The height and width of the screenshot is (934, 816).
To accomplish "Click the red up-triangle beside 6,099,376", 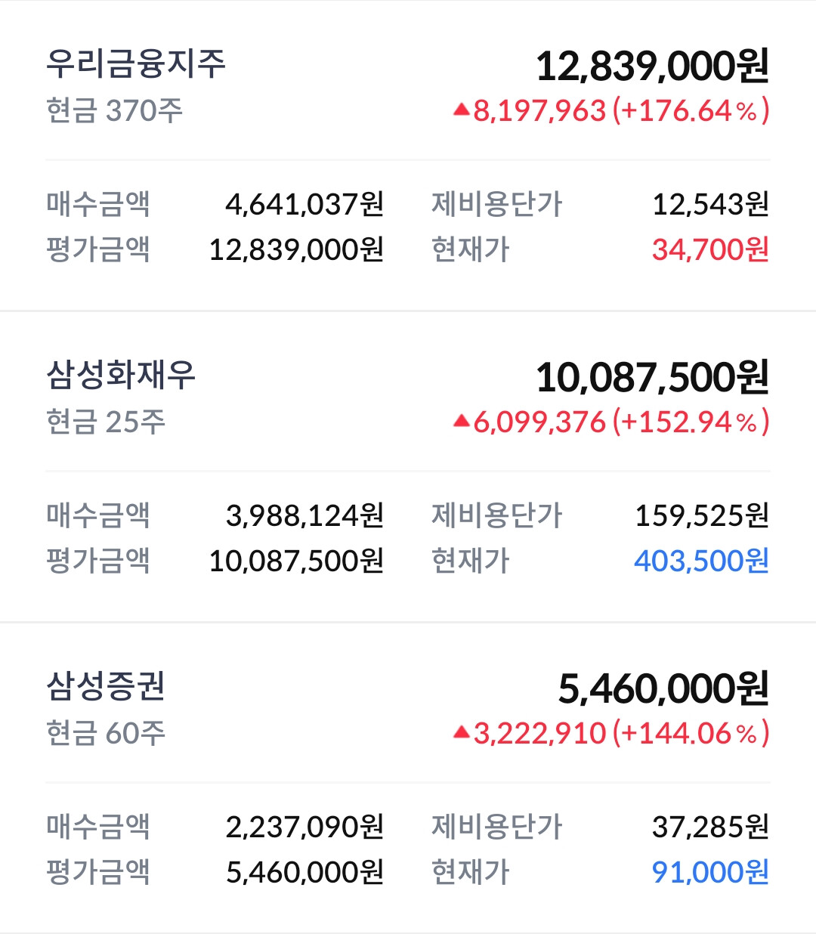I will pos(461,422).
